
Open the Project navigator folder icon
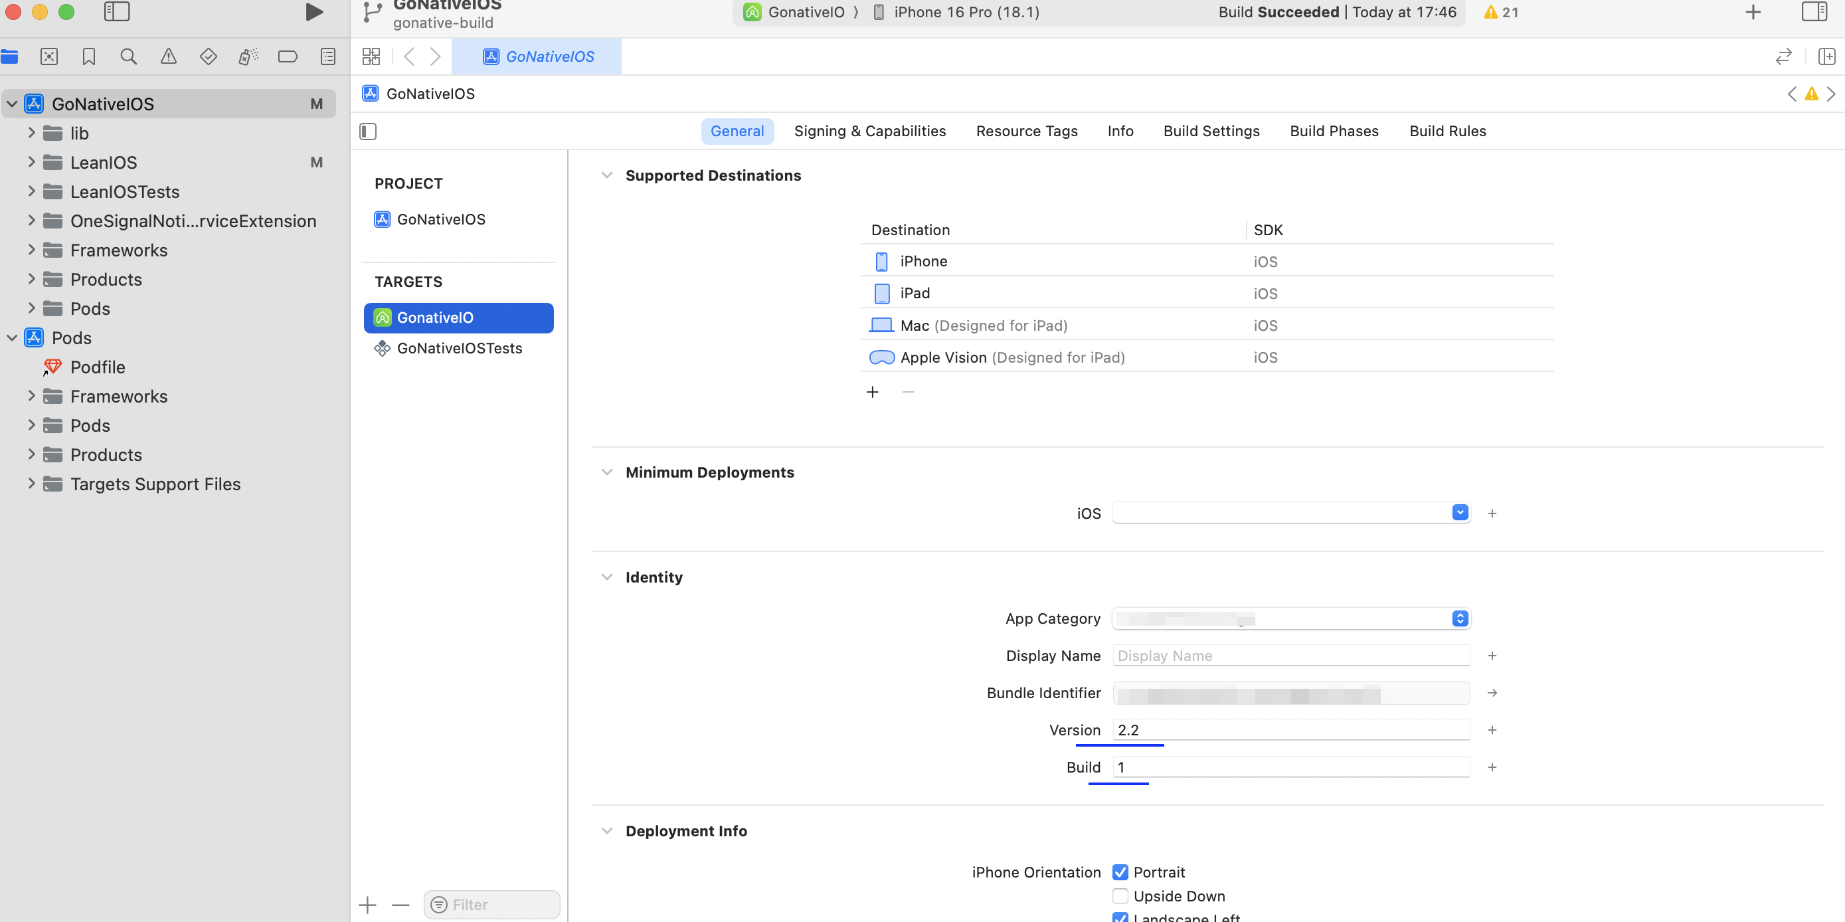pos(9,56)
